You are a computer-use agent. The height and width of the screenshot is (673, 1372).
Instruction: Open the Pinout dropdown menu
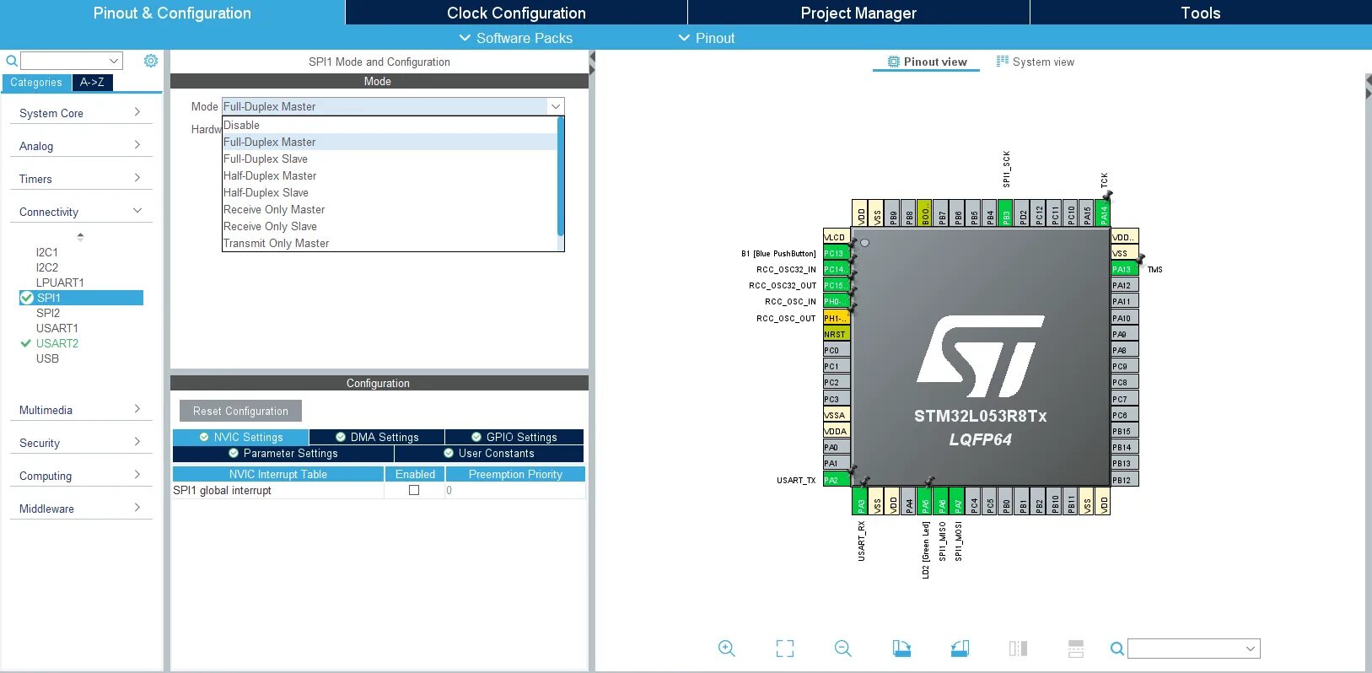coord(707,38)
